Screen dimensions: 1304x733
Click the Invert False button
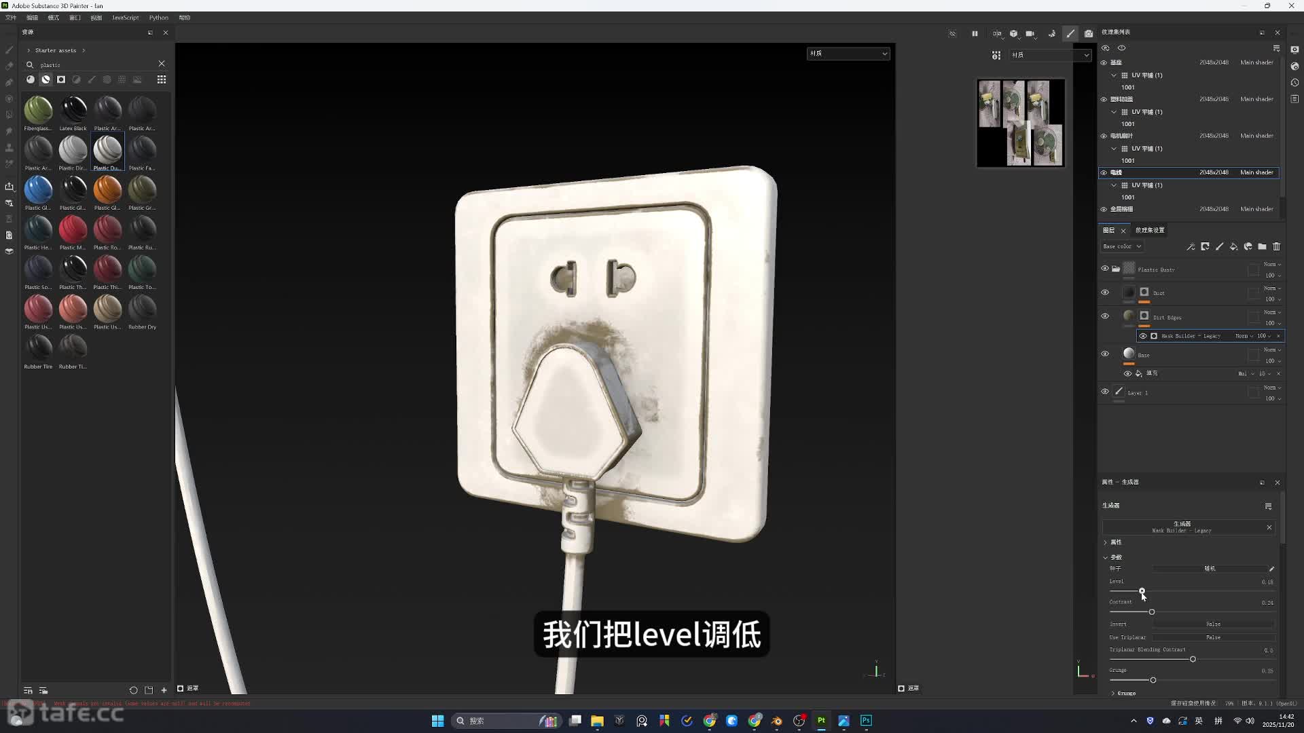[x=1213, y=624]
